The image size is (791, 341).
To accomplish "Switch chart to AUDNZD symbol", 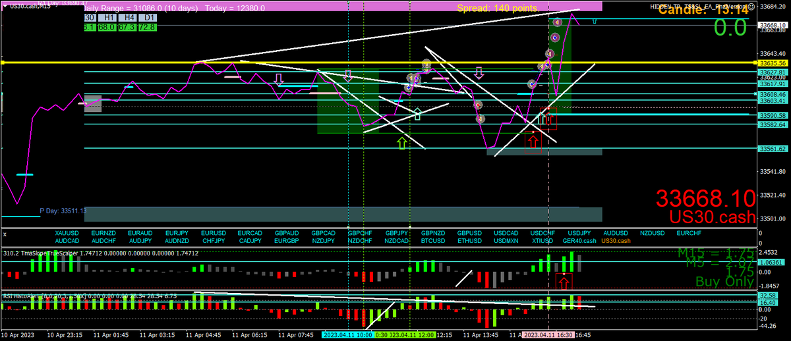I will tap(177, 241).
